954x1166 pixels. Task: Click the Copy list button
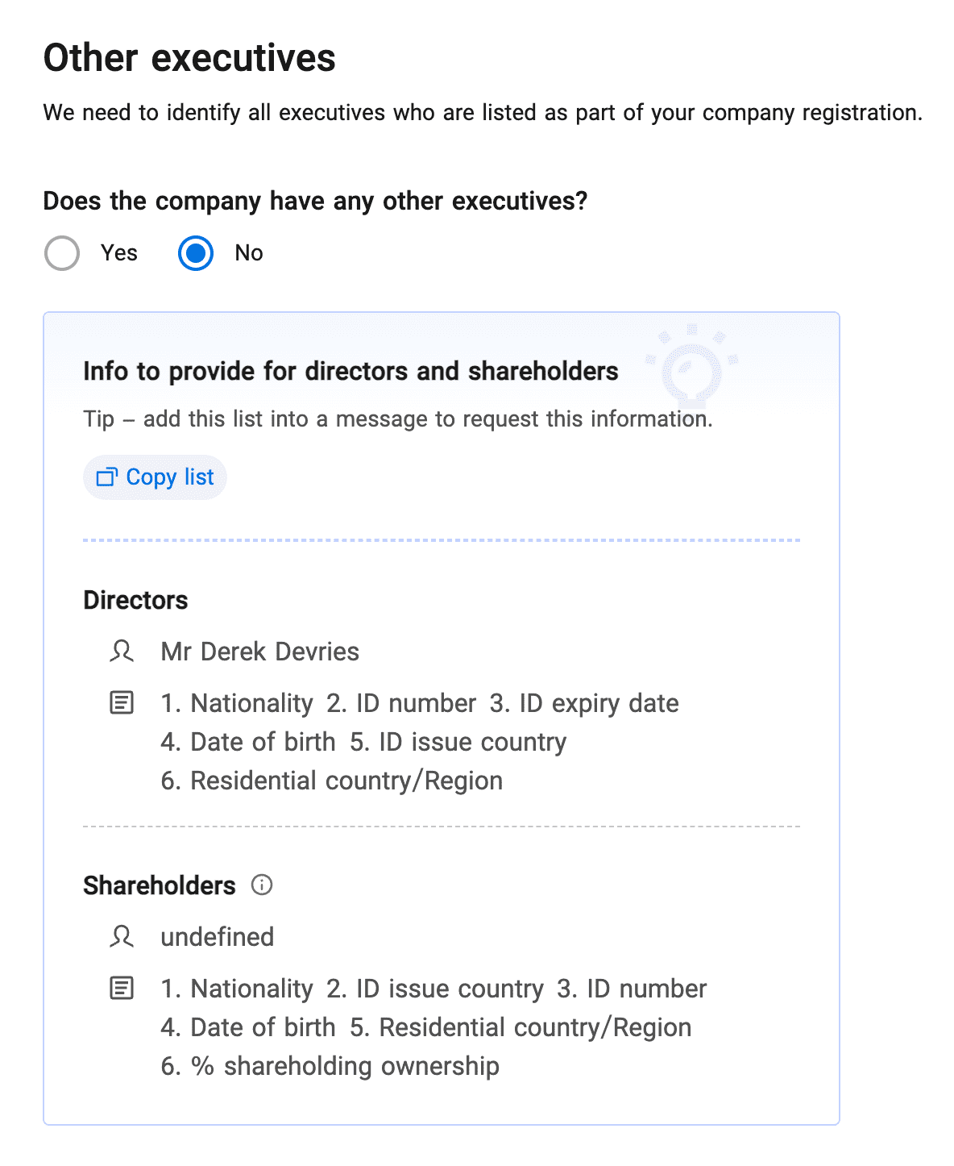(x=156, y=477)
